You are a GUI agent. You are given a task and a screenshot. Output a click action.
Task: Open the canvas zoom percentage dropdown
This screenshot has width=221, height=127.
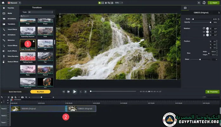point(119,3)
